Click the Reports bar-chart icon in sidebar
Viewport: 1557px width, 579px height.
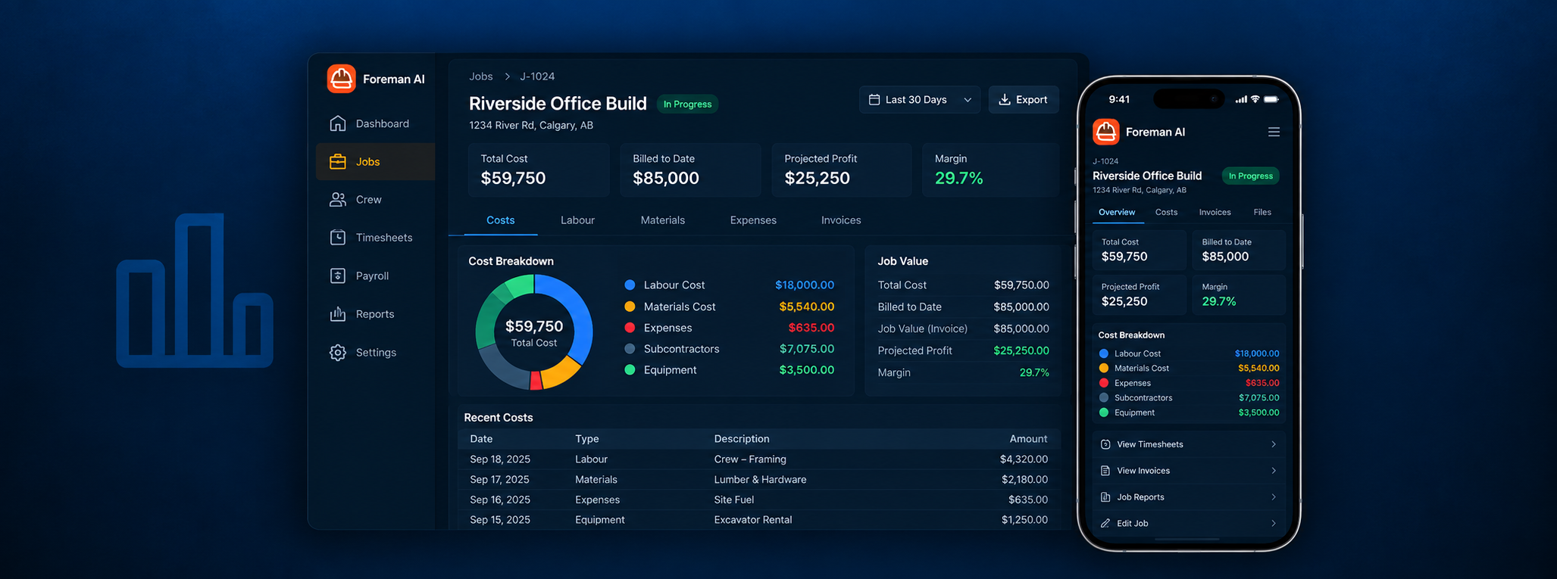(x=338, y=314)
